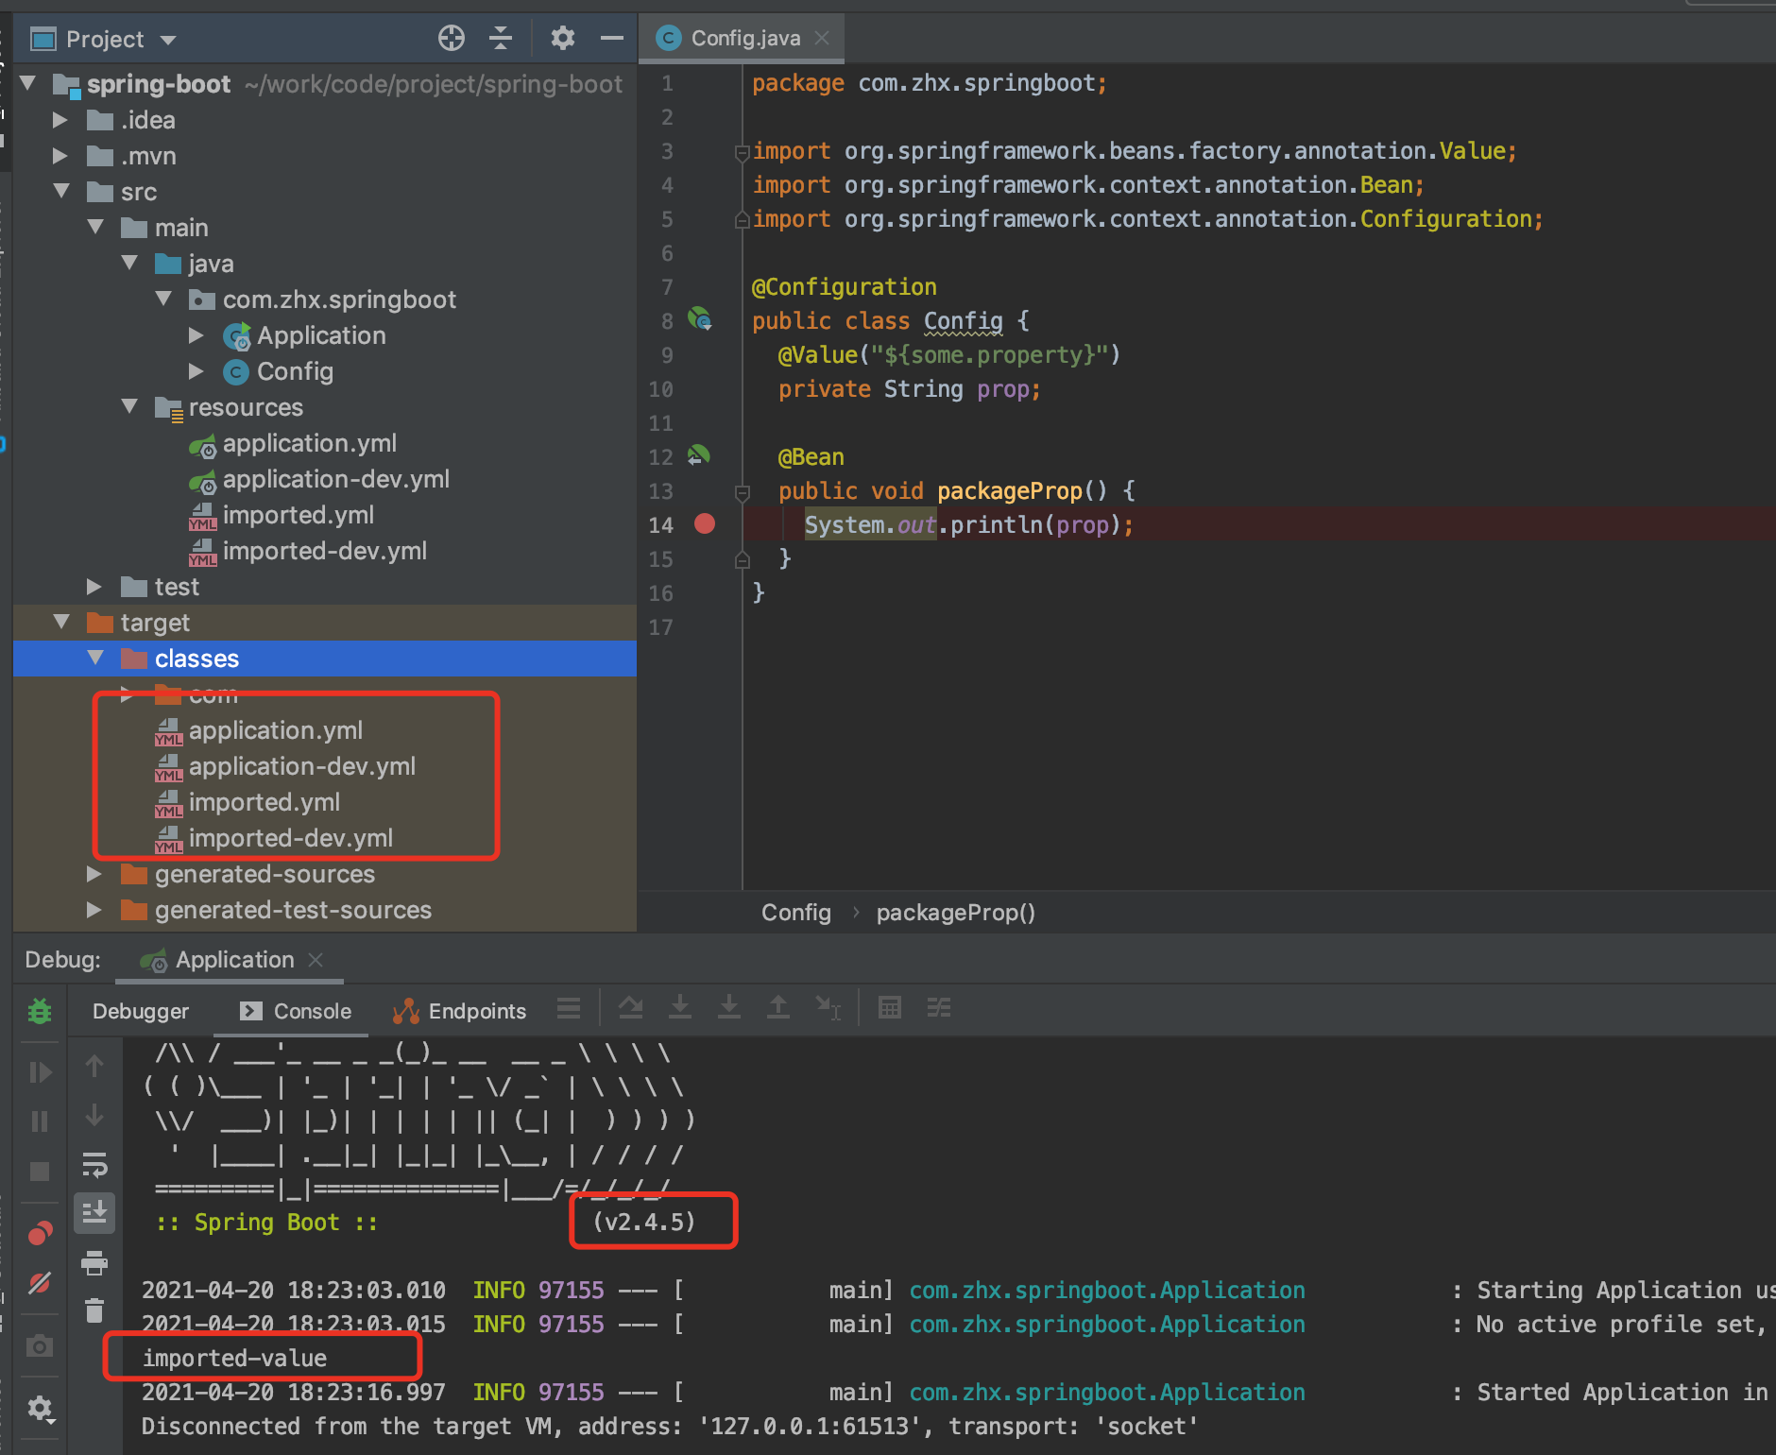
Task: Collapse the spring-boot project root
Action: coord(28,83)
